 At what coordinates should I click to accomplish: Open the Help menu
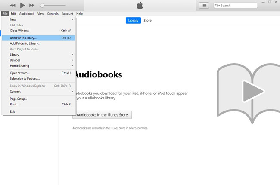(x=79, y=14)
